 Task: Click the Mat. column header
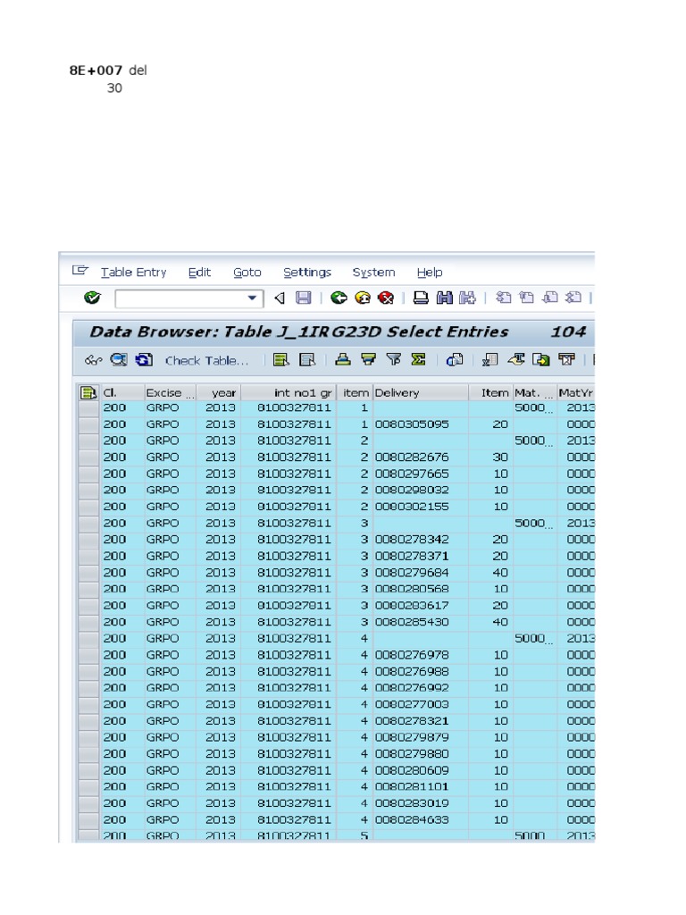pos(534,393)
